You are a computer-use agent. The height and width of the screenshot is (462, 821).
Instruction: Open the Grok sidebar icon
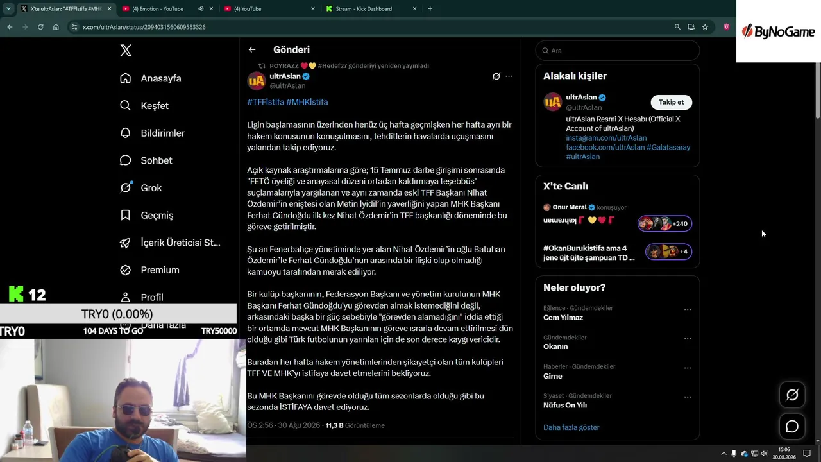click(126, 187)
